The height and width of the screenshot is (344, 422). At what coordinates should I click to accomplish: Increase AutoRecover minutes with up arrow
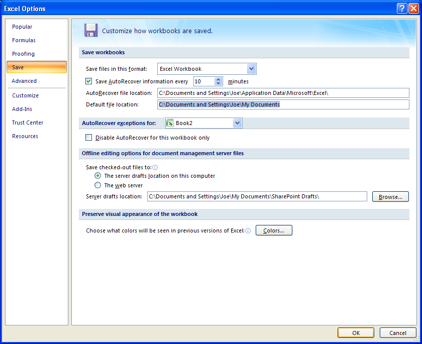pos(218,79)
